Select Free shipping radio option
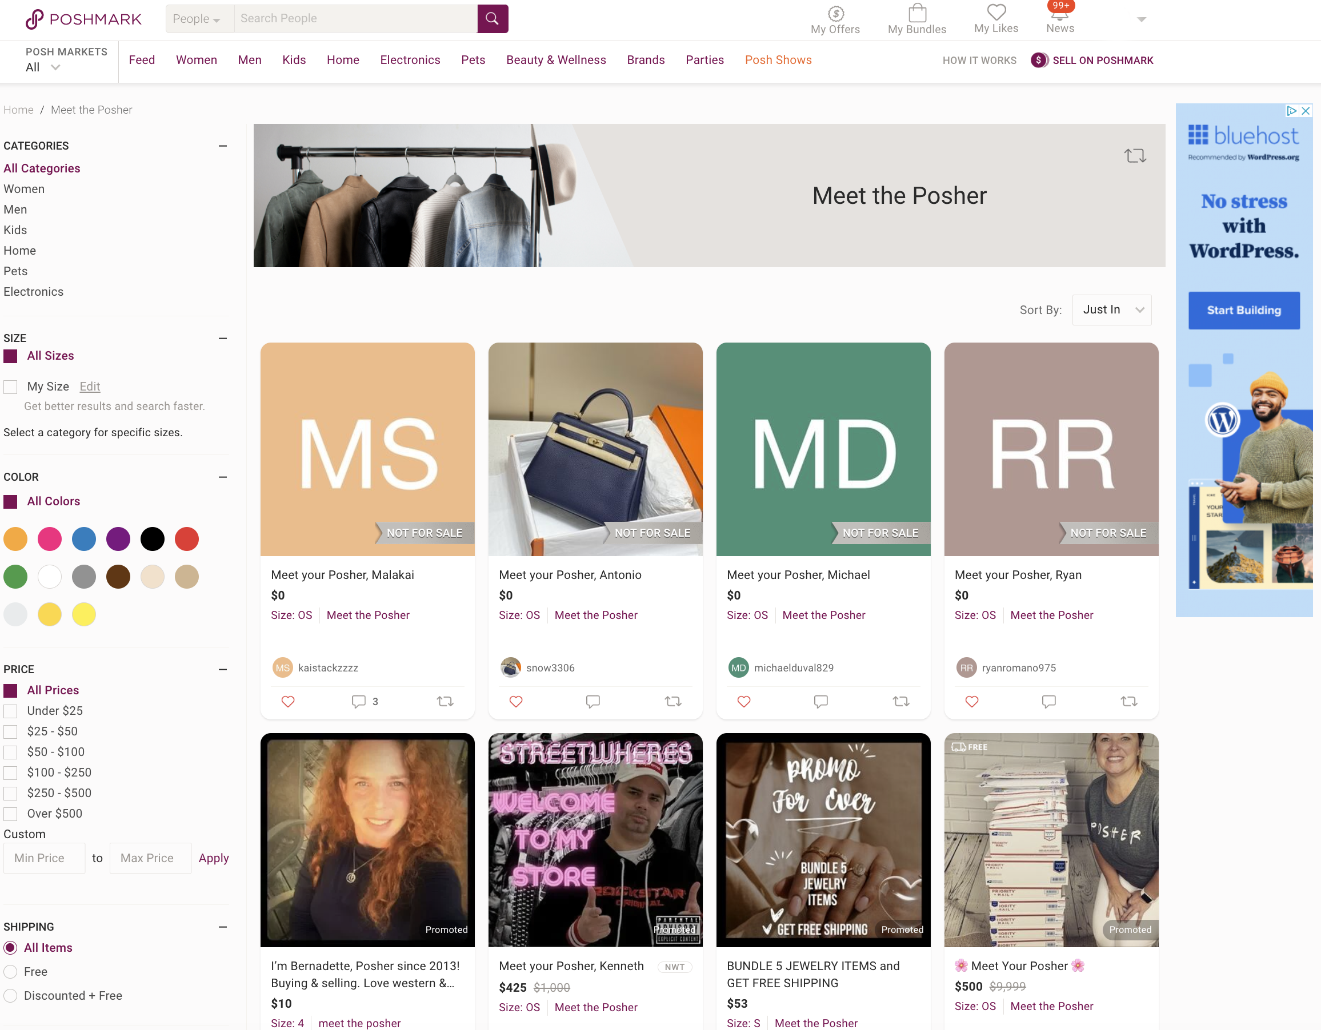The height and width of the screenshot is (1030, 1321). pos(11,971)
